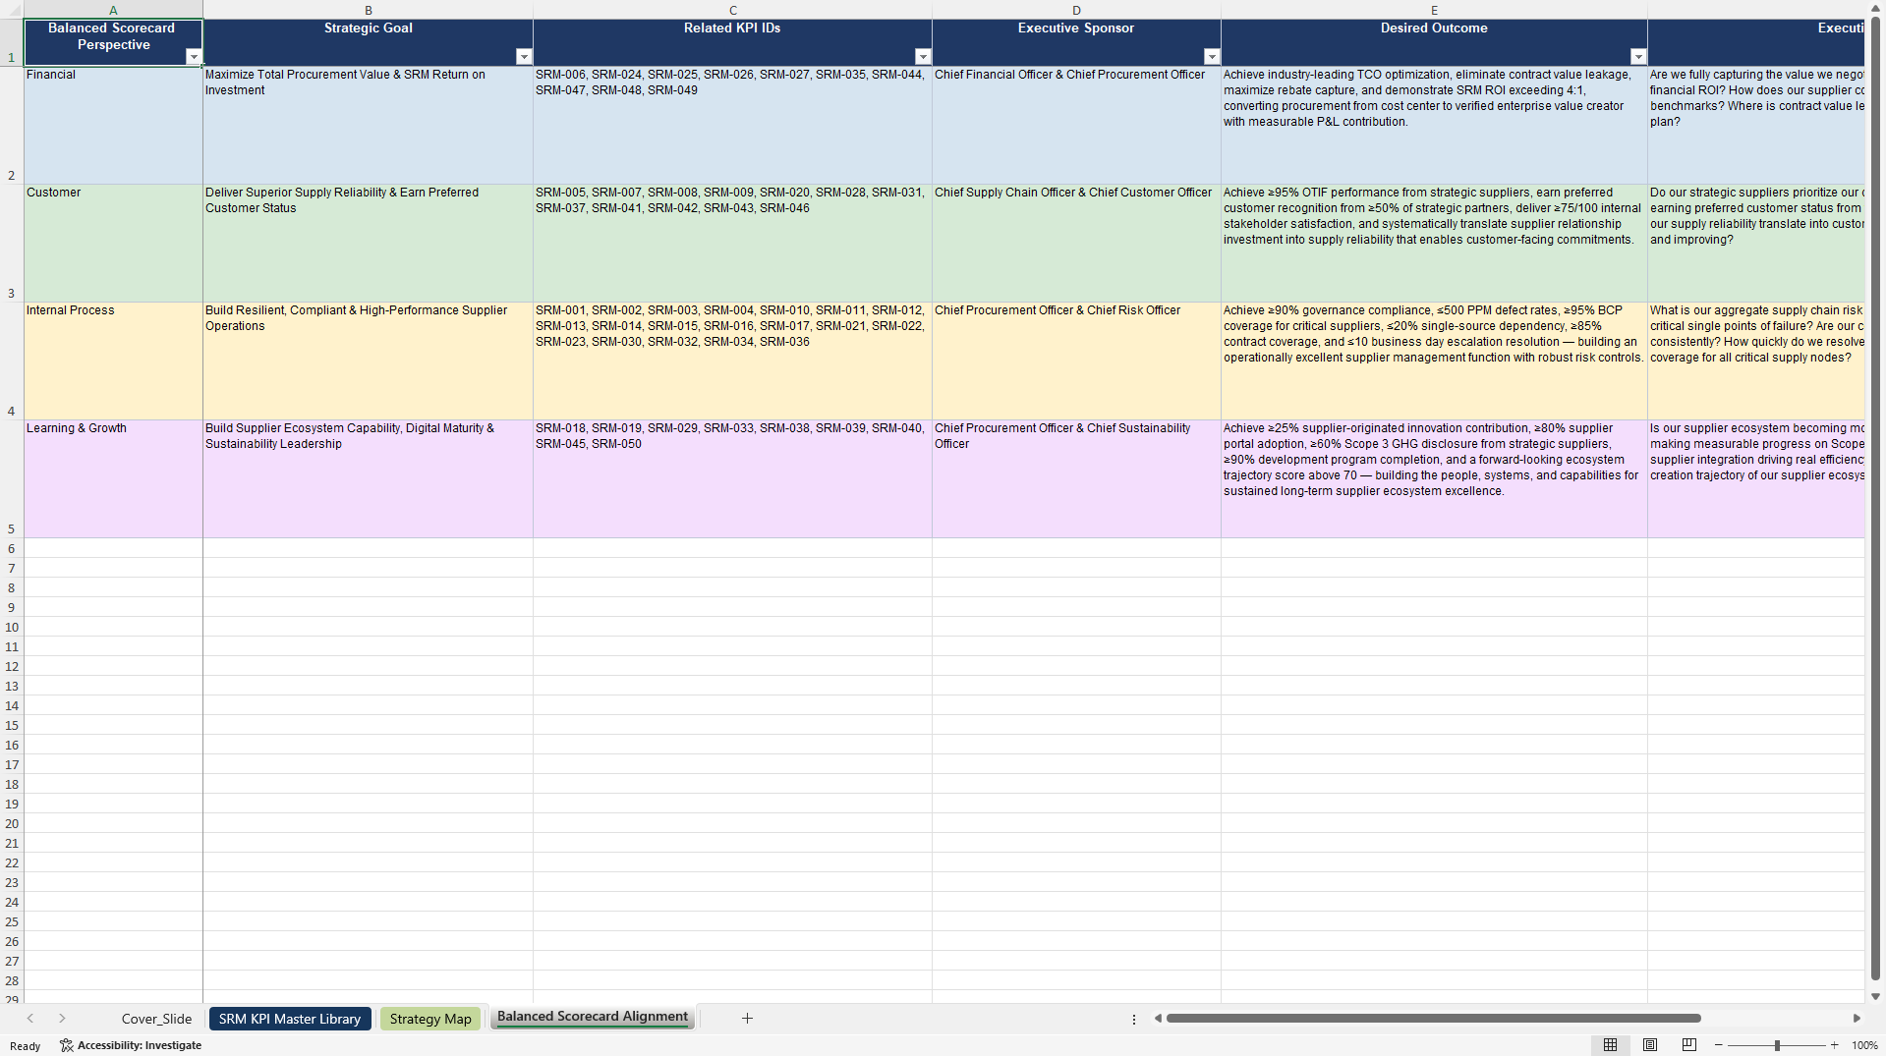The height and width of the screenshot is (1056, 1886).
Task: Switch to Page Layout view icon
Action: pos(1650,1045)
